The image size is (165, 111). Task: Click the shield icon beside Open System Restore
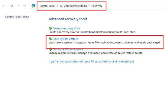click(x=50, y=39)
